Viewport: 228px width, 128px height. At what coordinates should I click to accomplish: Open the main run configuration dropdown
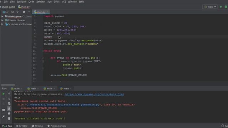pyautogui.click(x=210, y=7)
